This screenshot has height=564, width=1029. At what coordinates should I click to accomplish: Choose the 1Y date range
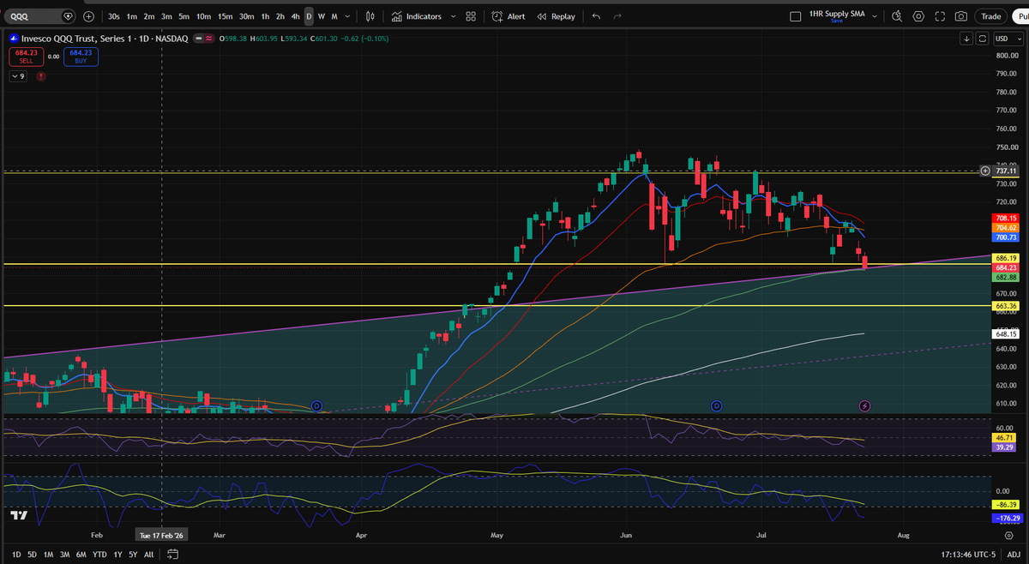coord(117,554)
